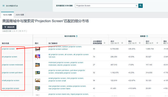Select value 1,162,678 in table
This screenshot has width=168, height=97.
click(114, 73)
